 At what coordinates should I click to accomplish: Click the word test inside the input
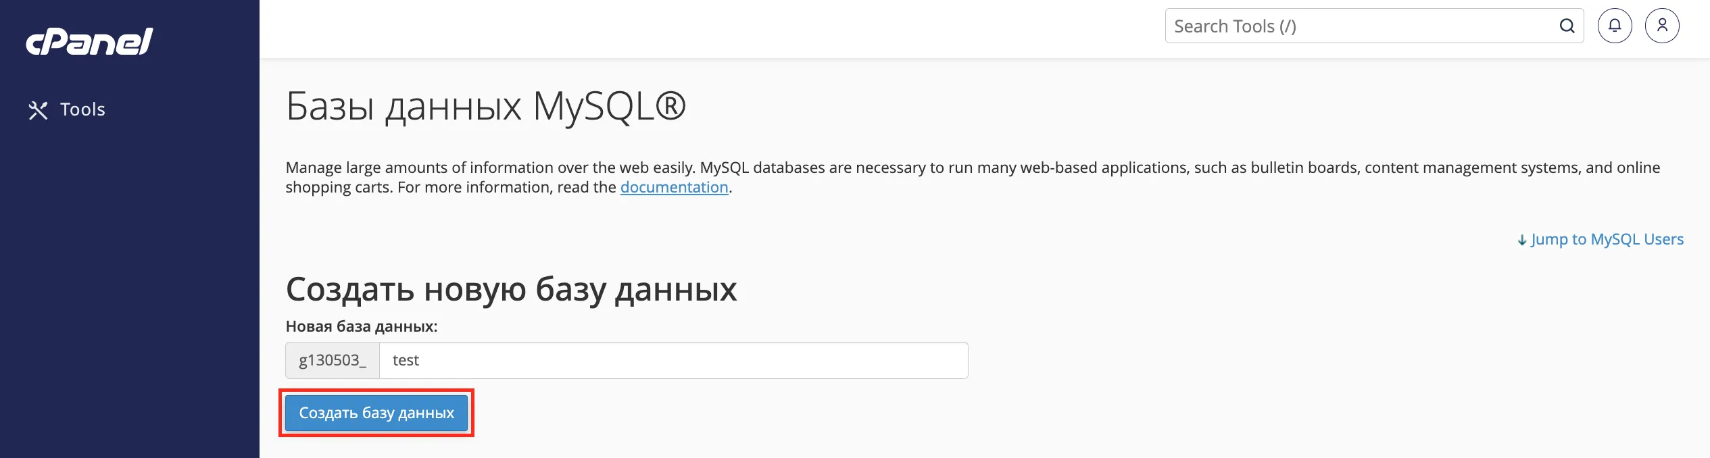click(x=406, y=360)
